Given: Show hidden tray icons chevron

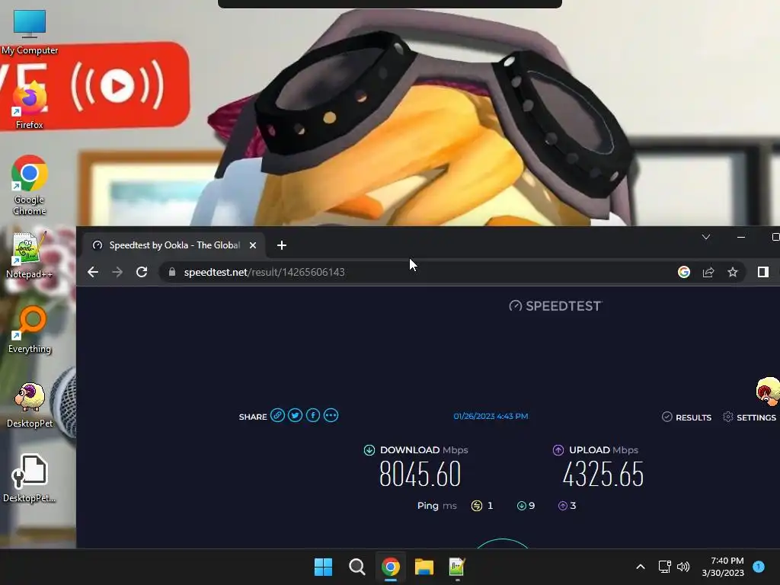Looking at the screenshot, I should [x=641, y=567].
